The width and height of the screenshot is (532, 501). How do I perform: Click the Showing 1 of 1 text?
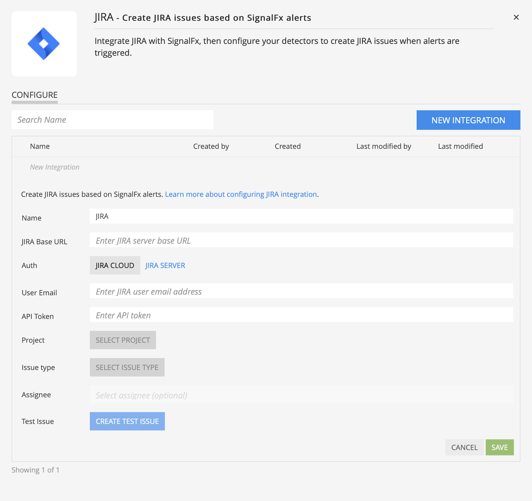[x=36, y=470]
